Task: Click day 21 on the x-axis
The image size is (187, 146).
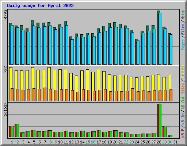Action: (x=121, y=142)
